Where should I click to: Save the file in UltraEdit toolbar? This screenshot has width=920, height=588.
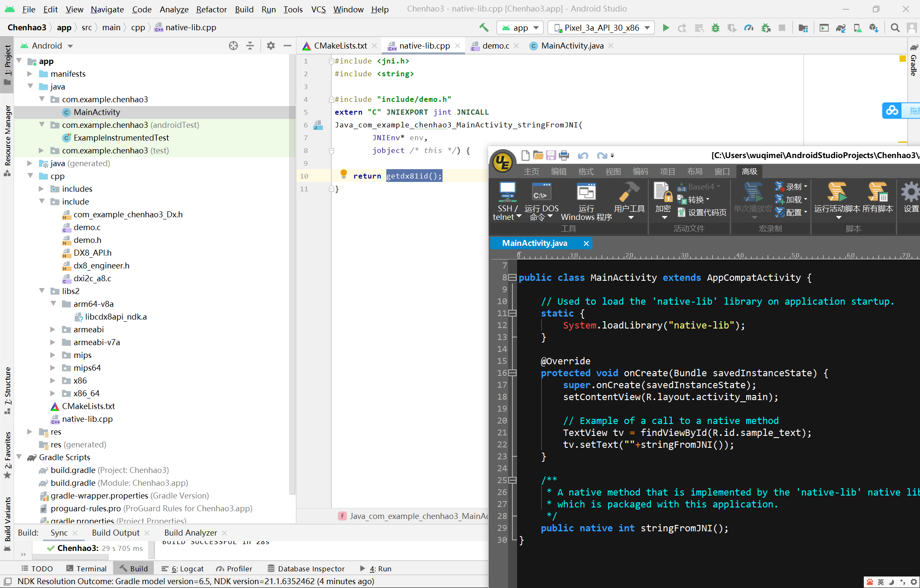pos(551,155)
